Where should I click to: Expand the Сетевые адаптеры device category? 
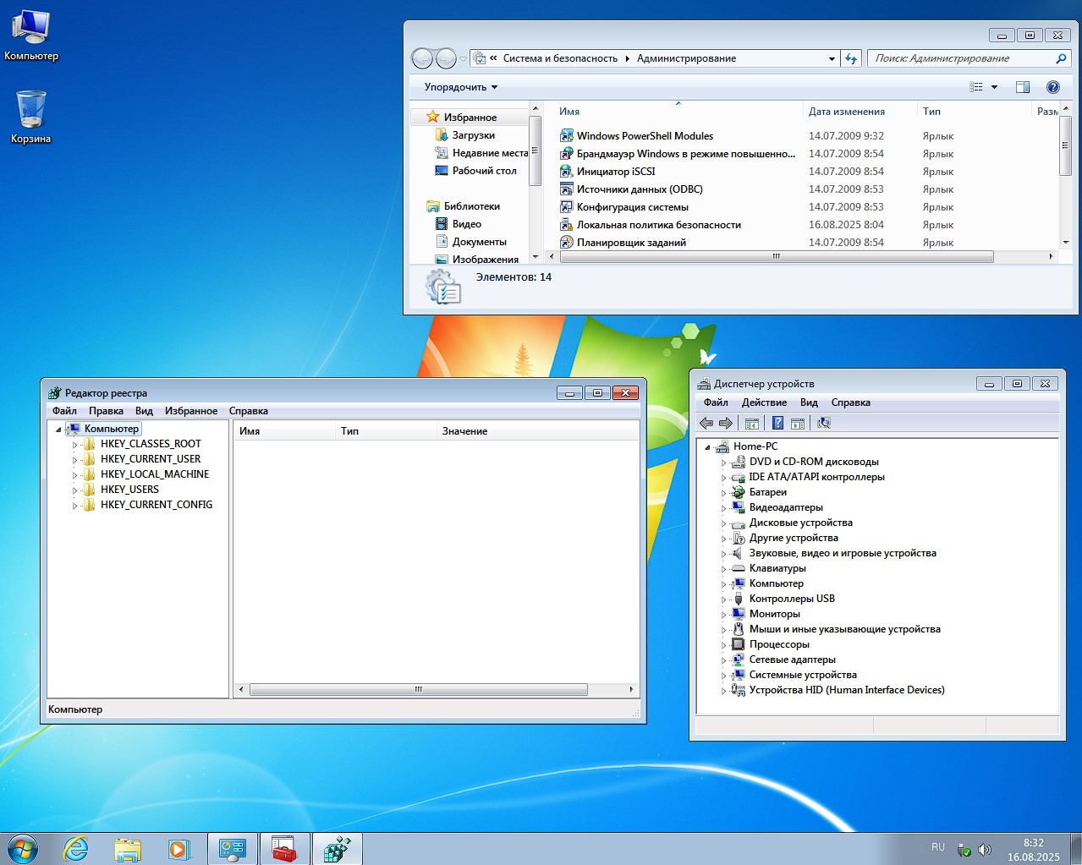723,660
